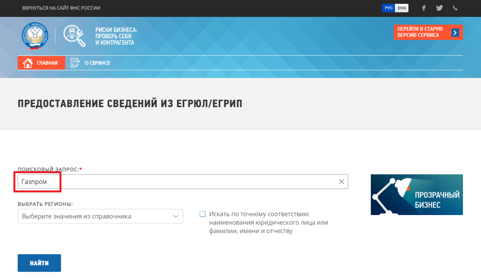Viewport: 481px width, 278px height.
Task: Click the phone contact icon
Action: (x=455, y=8)
